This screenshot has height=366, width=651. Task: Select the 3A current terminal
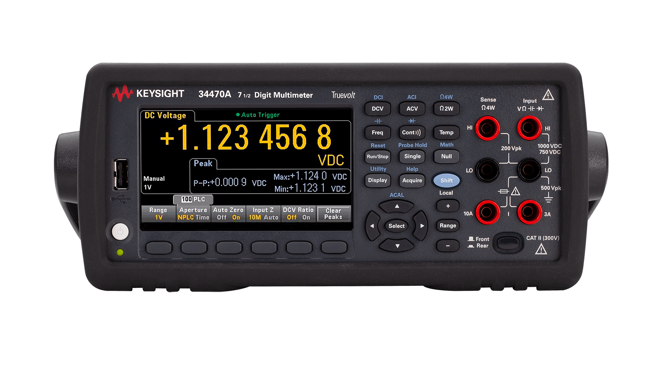[x=529, y=212]
